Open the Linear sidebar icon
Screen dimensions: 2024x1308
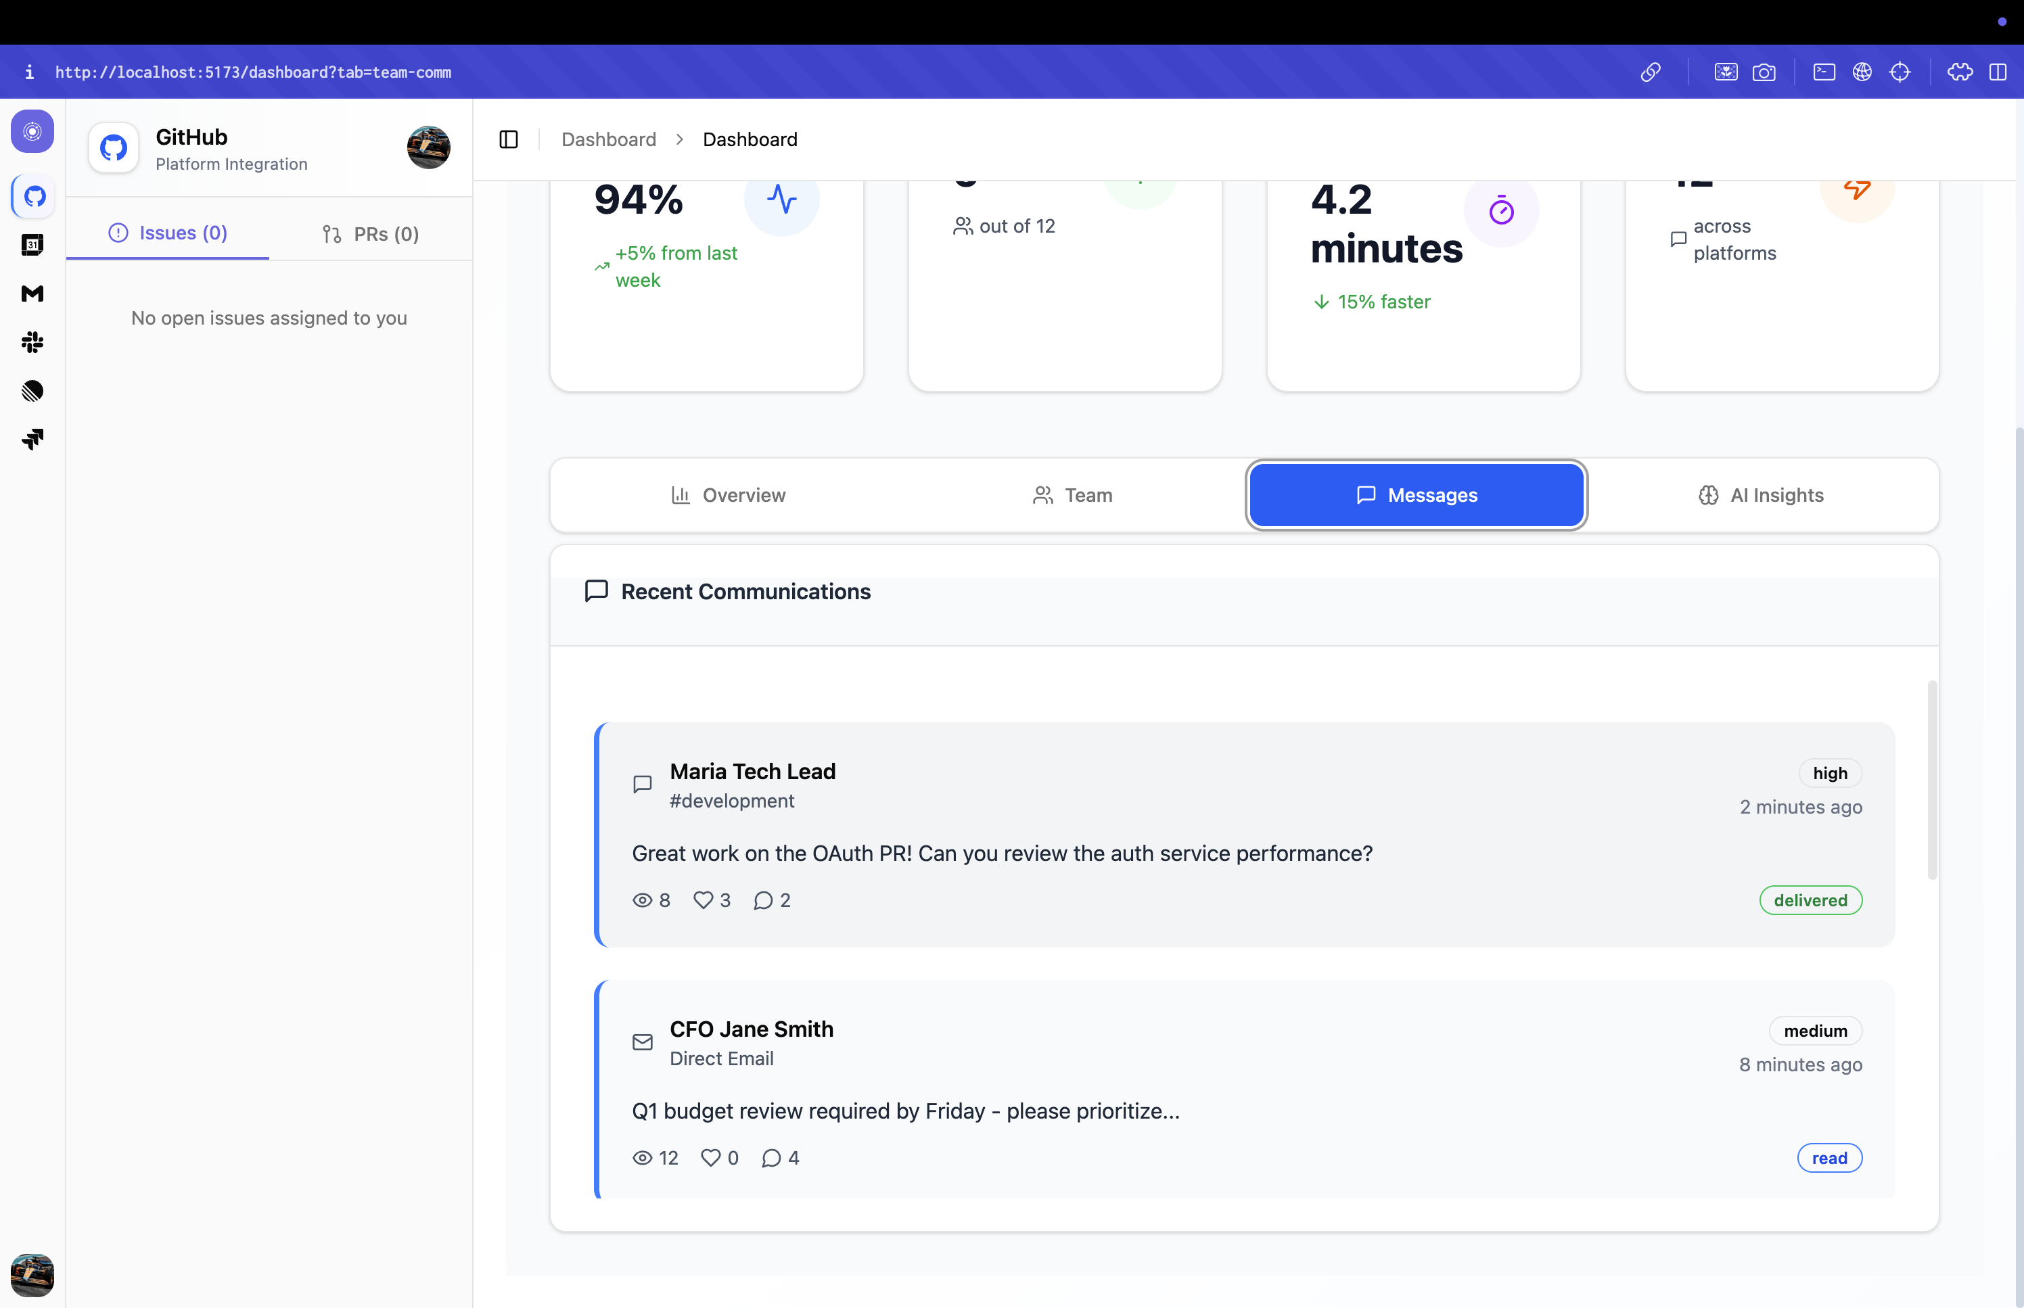[x=32, y=391]
